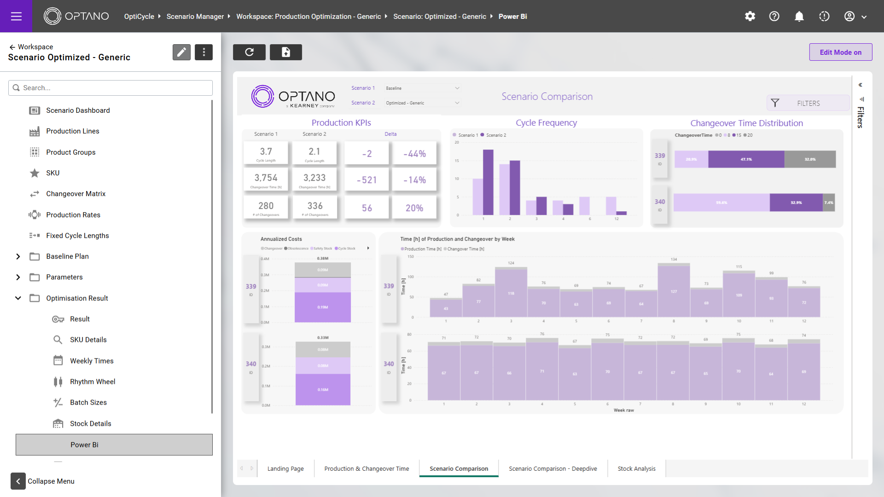Collapse the Optimisation Result folder
Image resolution: width=884 pixels, height=497 pixels.
(x=18, y=298)
